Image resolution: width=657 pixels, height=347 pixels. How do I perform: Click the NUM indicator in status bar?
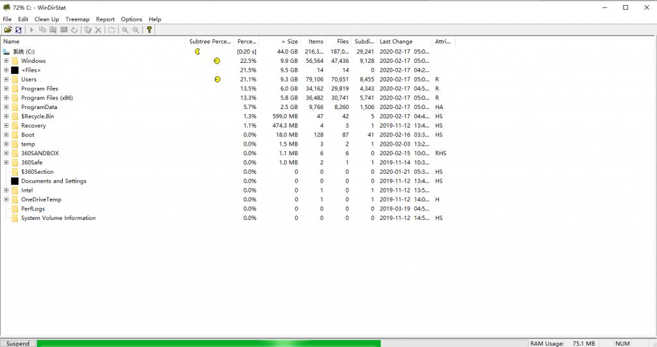tap(622, 343)
